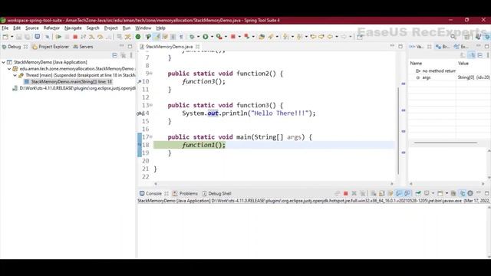Viewport: 491px width, 276px height.
Task: Click the red Terminate button in main toolbar
Action: 75,37
